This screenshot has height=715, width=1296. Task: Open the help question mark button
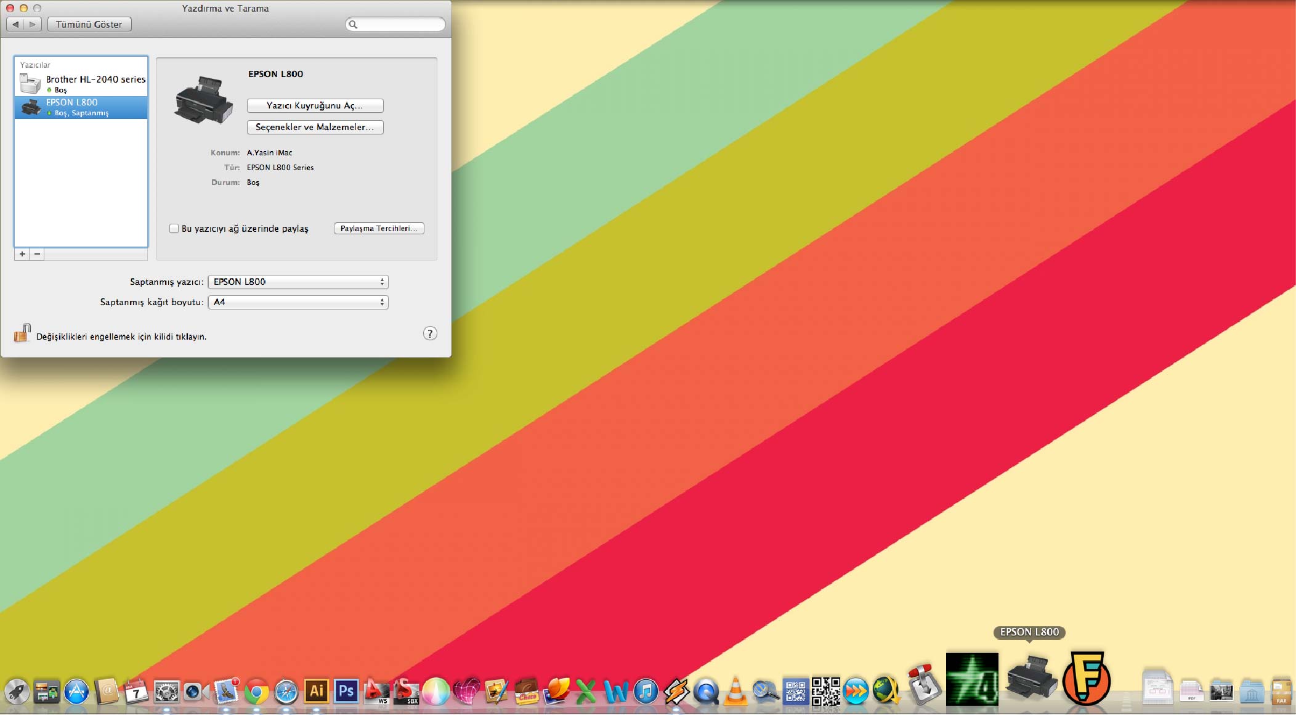[x=430, y=333]
